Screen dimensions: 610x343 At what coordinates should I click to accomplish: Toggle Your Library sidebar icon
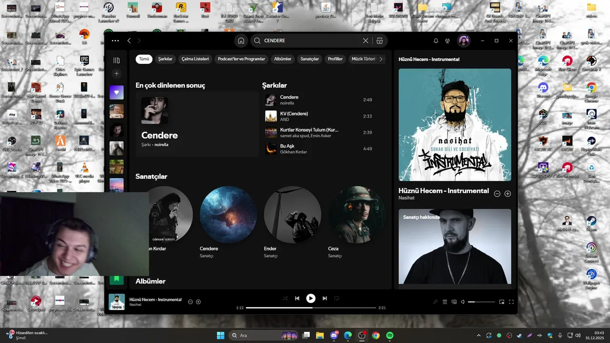coord(116,60)
